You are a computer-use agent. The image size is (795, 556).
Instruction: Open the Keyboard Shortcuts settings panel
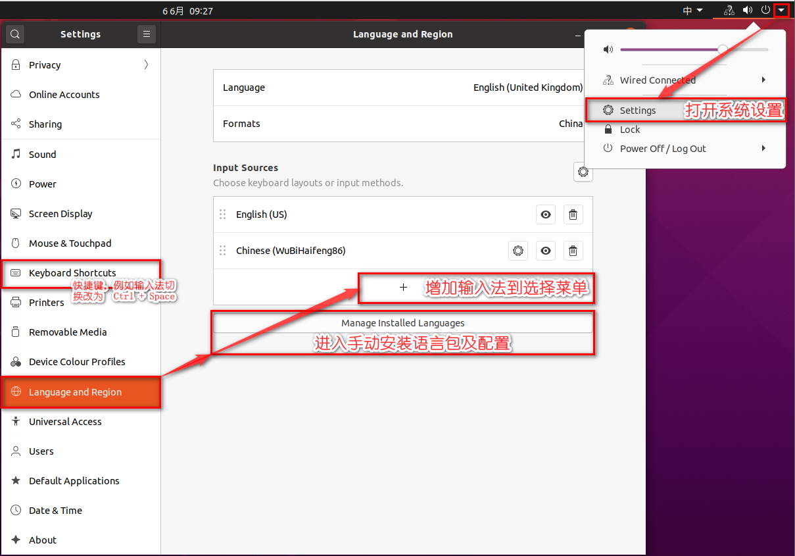pos(72,273)
